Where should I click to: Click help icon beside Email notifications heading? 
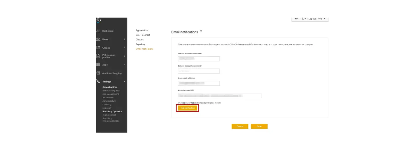(x=201, y=31)
